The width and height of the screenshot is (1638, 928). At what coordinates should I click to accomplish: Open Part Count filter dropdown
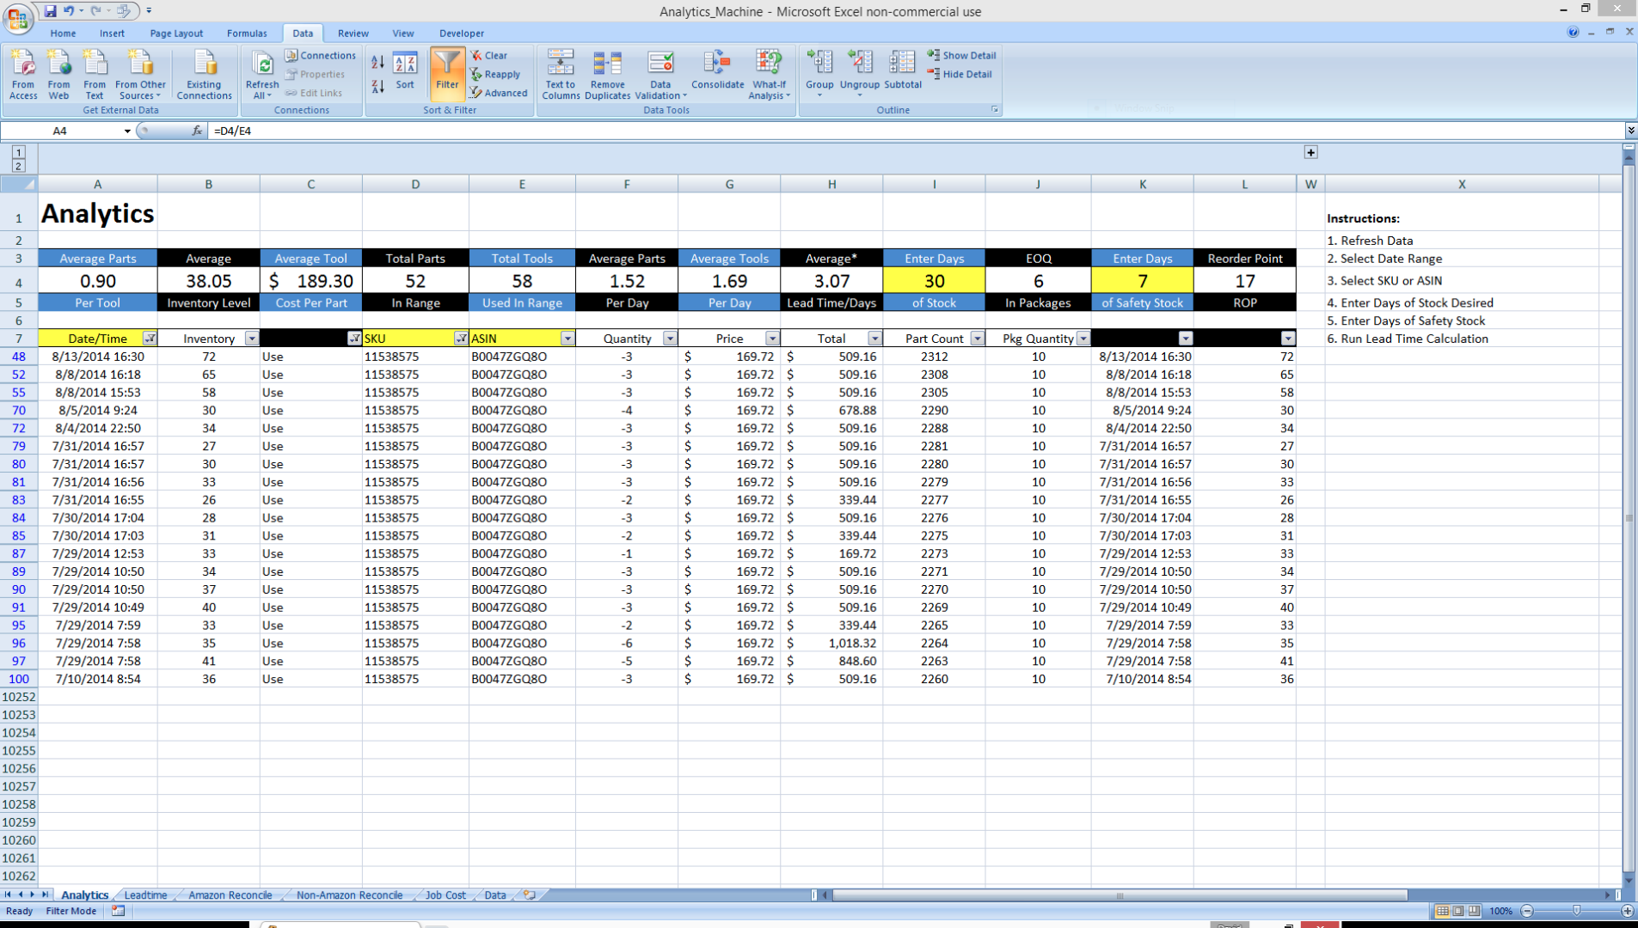click(x=978, y=339)
